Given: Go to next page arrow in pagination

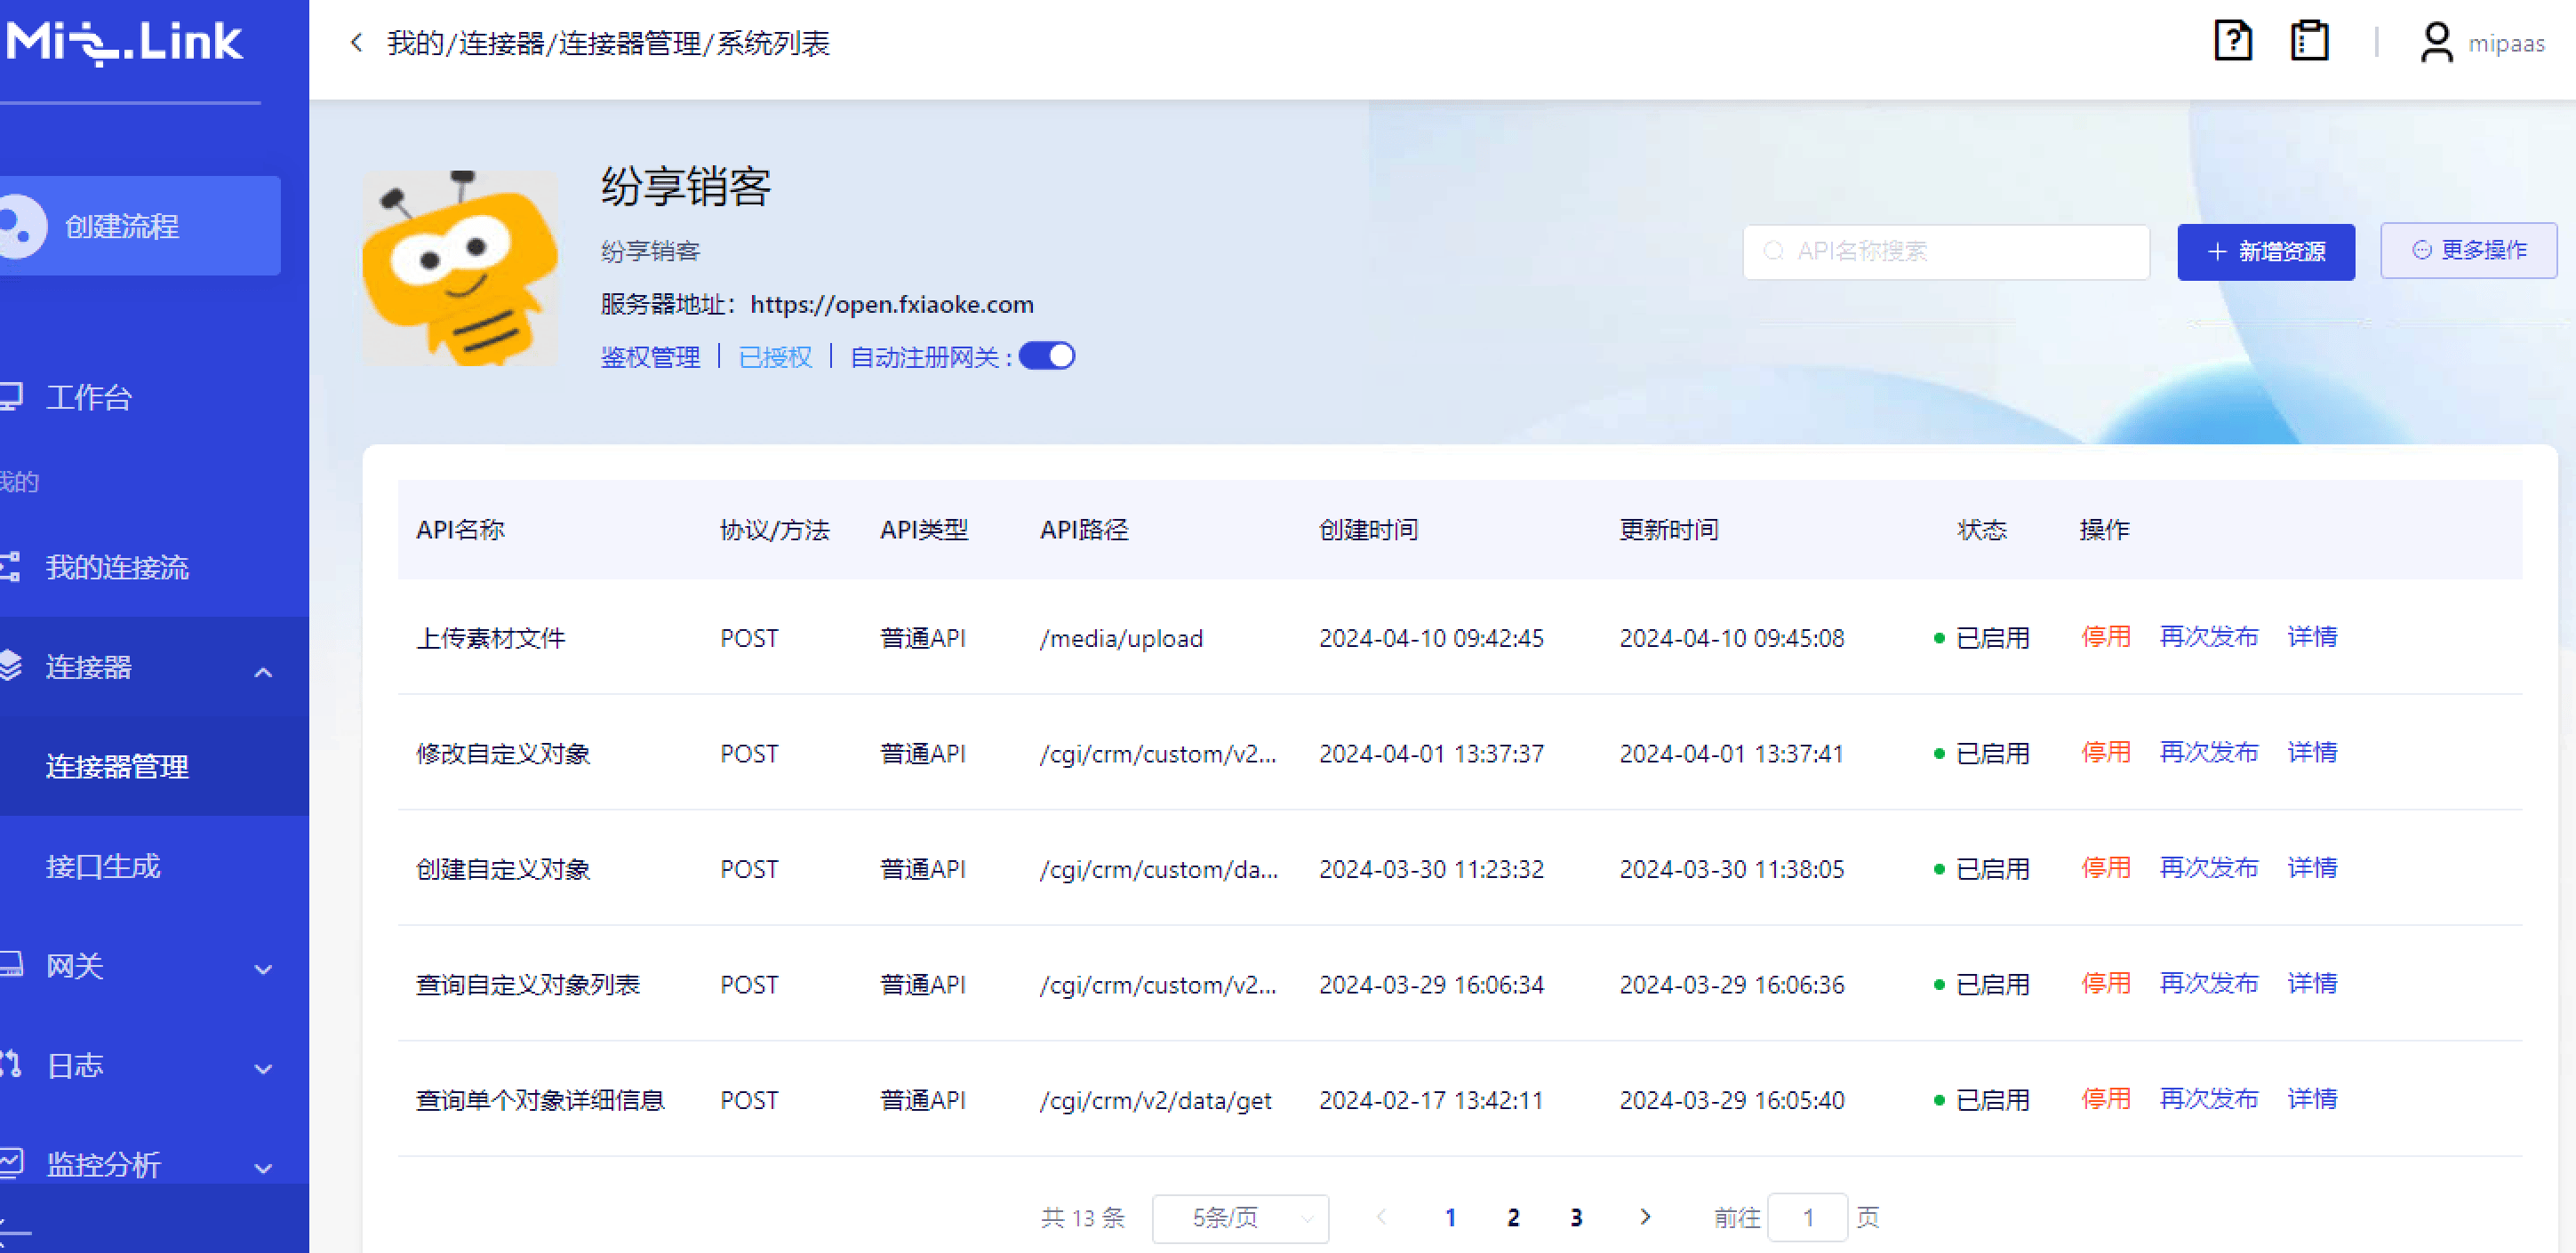Looking at the screenshot, I should (1645, 1217).
